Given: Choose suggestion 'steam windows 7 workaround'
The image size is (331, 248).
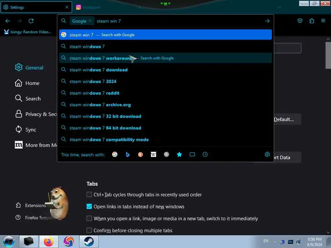Looking at the screenshot, I should (x=165, y=58).
